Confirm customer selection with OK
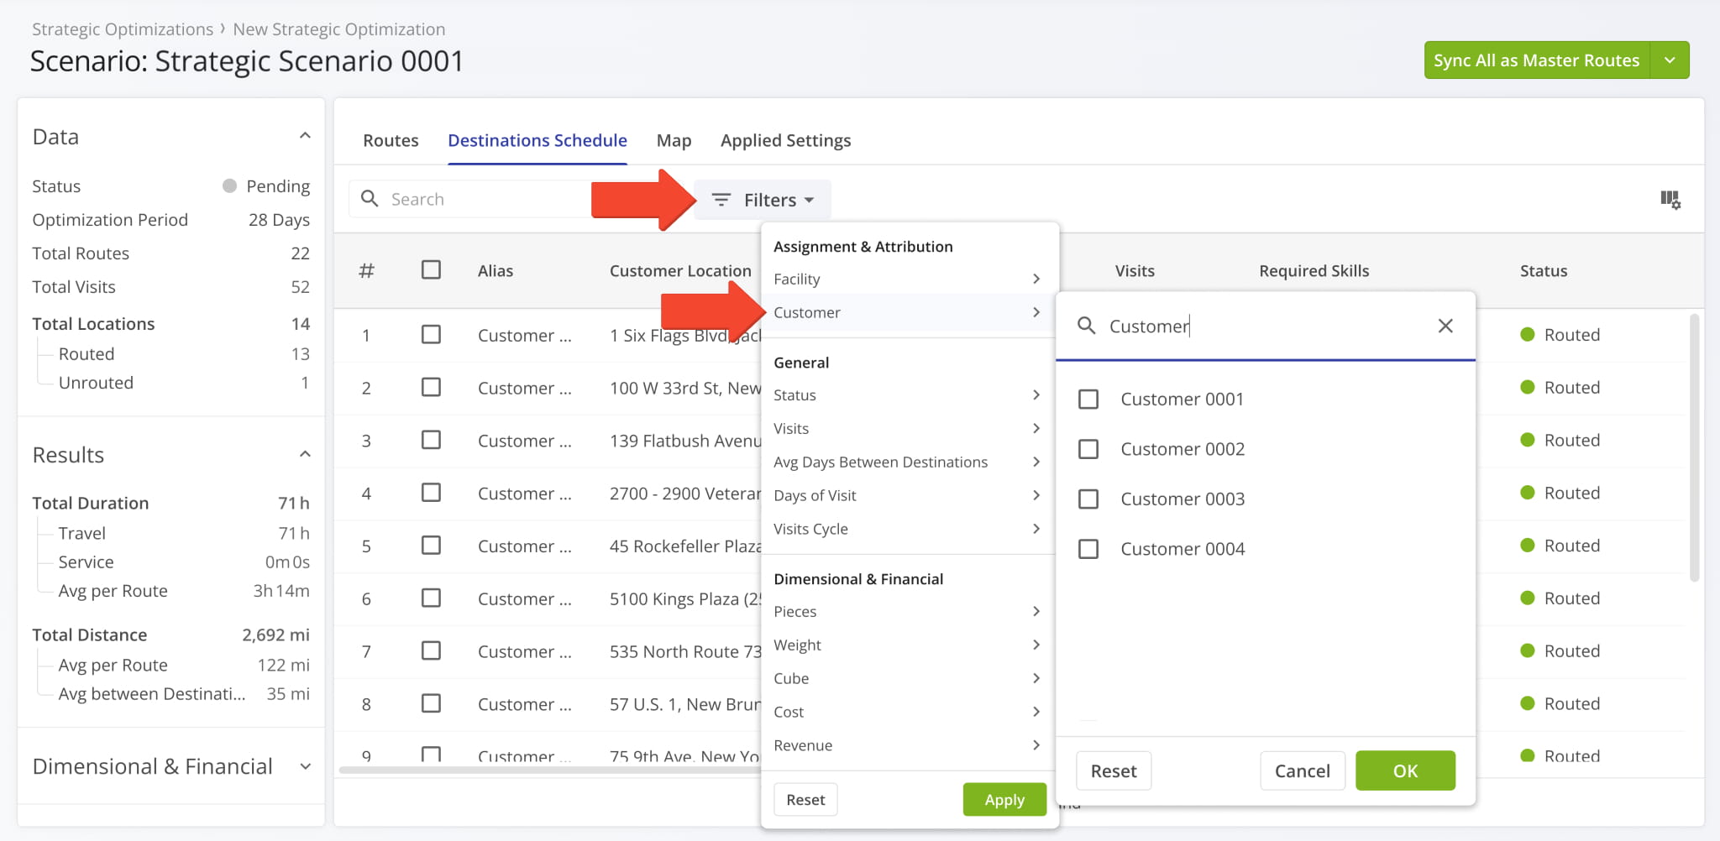Image resolution: width=1720 pixels, height=841 pixels. click(1405, 770)
